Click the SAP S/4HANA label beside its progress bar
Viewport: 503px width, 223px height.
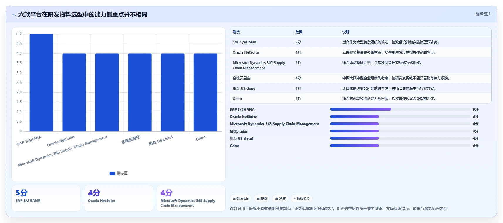(x=242, y=110)
